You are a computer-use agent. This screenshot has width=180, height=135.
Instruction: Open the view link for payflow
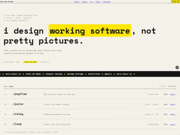[173, 94]
